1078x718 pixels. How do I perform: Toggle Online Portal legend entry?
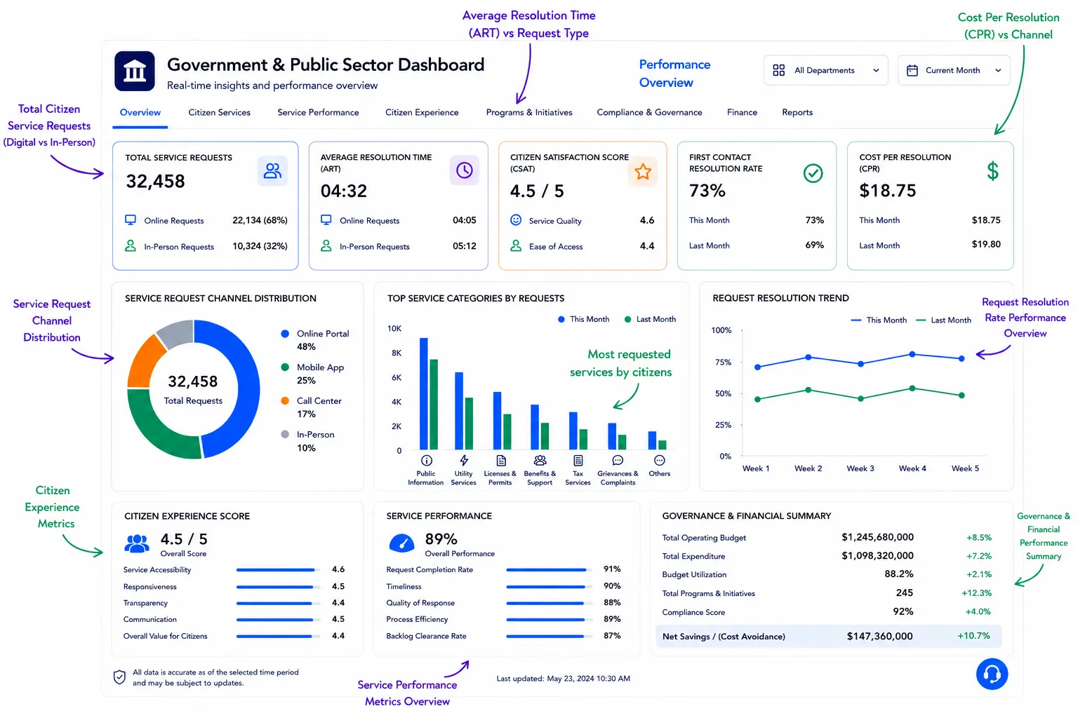(315, 340)
